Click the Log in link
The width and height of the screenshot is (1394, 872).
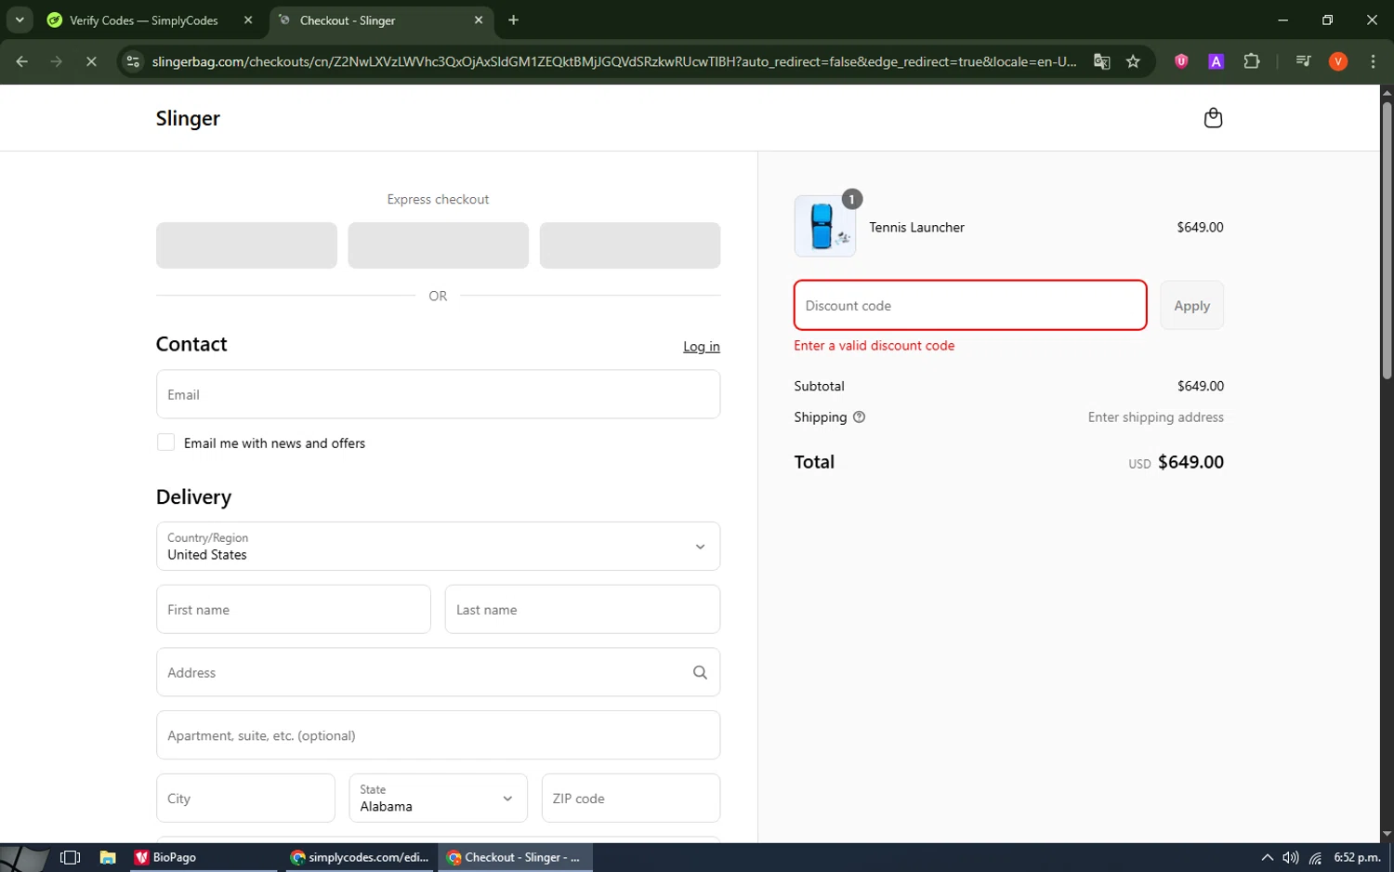(702, 347)
